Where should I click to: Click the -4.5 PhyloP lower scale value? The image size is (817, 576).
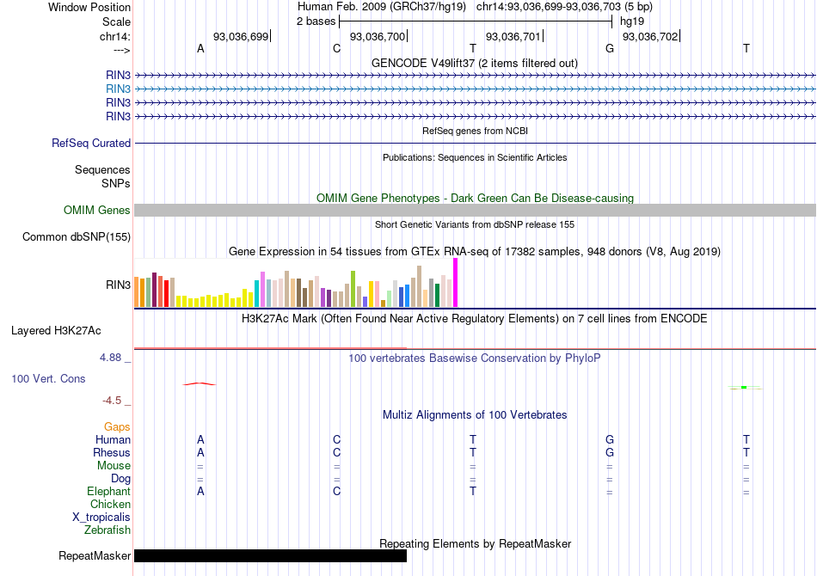pos(112,401)
